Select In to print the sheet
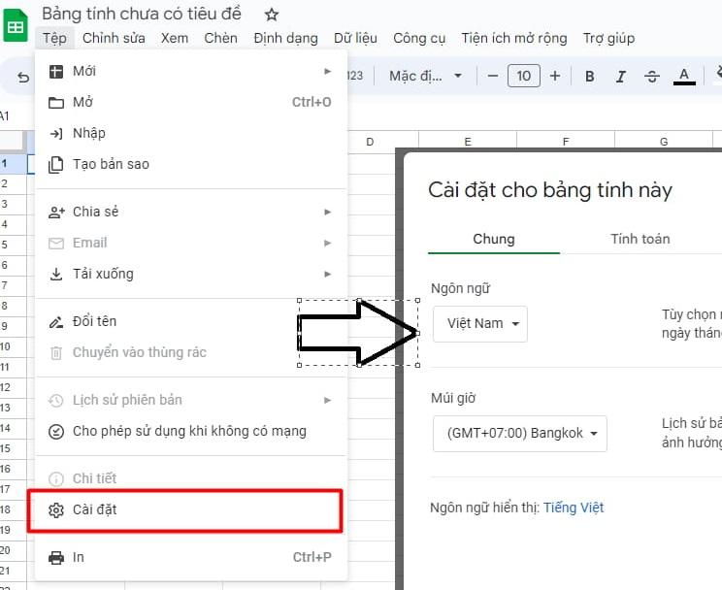 tap(191, 558)
